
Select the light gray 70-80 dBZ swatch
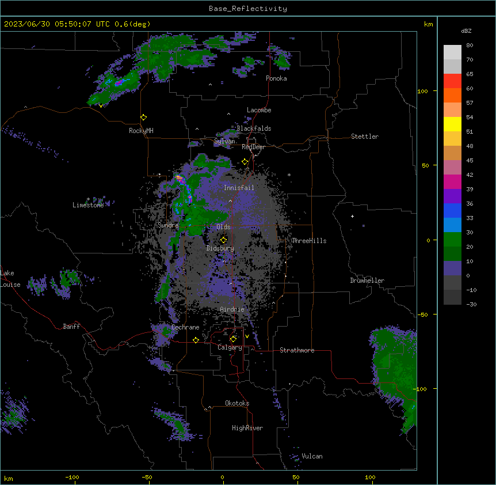452,52
